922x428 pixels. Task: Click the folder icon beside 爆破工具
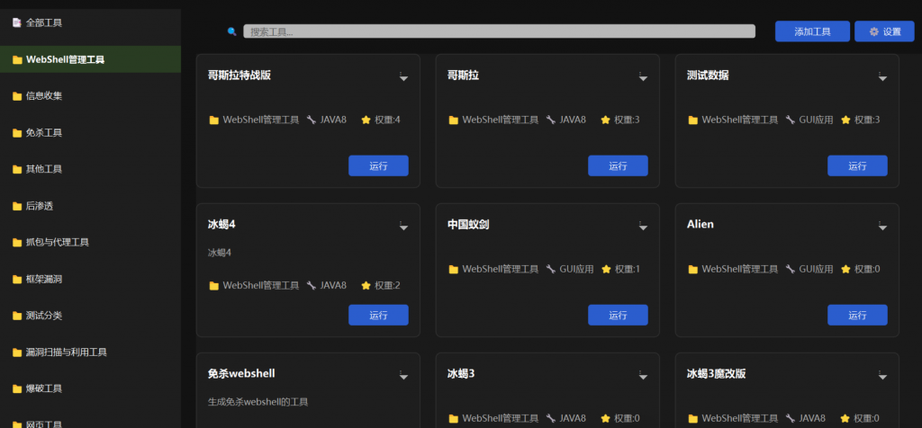17,389
